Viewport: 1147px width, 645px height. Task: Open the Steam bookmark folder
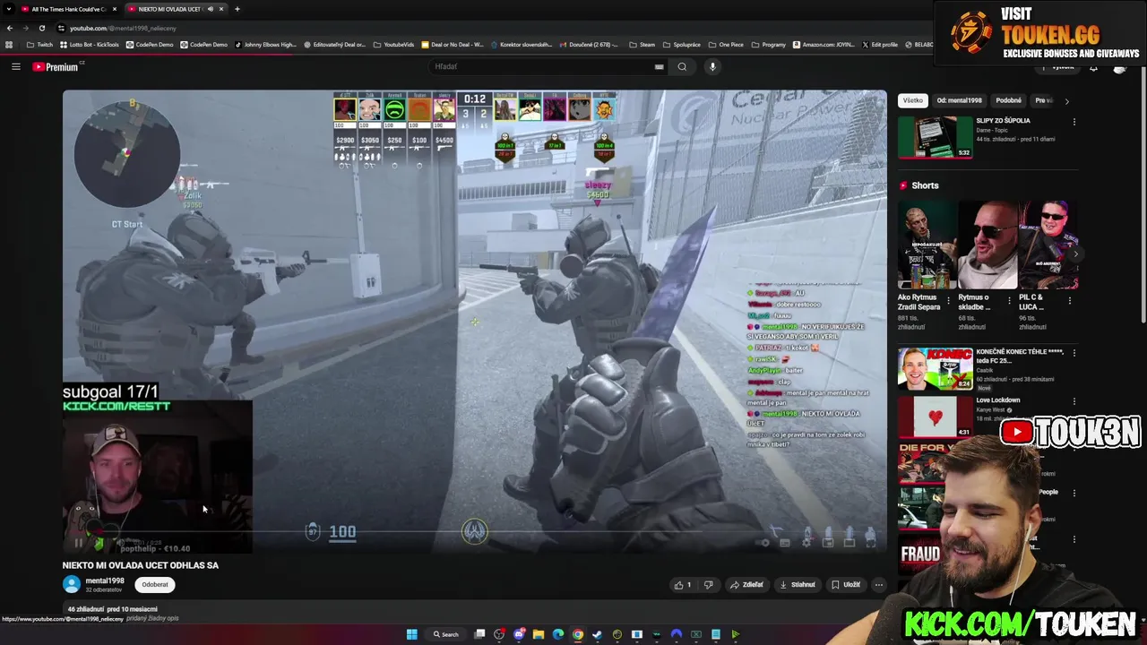coord(642,45)
